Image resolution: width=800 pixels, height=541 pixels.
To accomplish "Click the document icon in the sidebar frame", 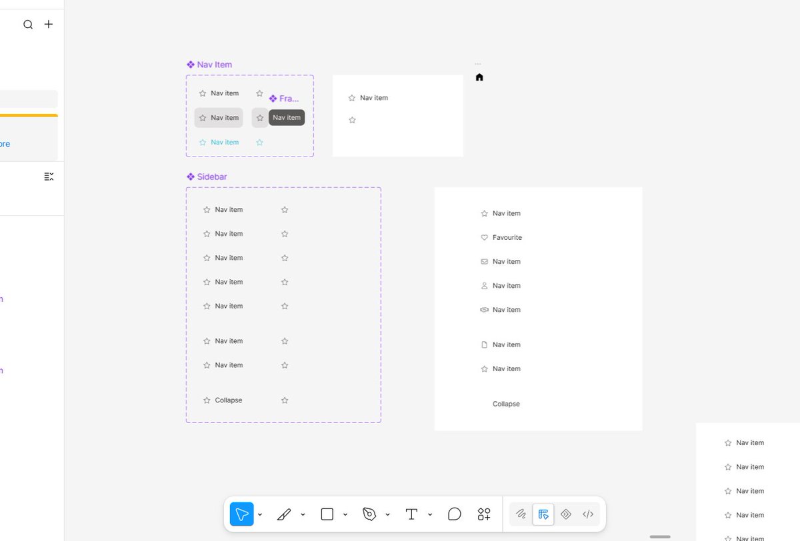I will coord(485,344).
